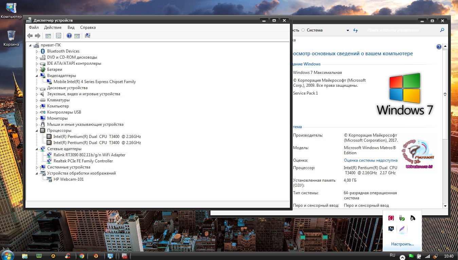The width and height of the screenshot is (458, 260).
Task: Expand the Системные устройства node
Action: [x=37, y=167]
